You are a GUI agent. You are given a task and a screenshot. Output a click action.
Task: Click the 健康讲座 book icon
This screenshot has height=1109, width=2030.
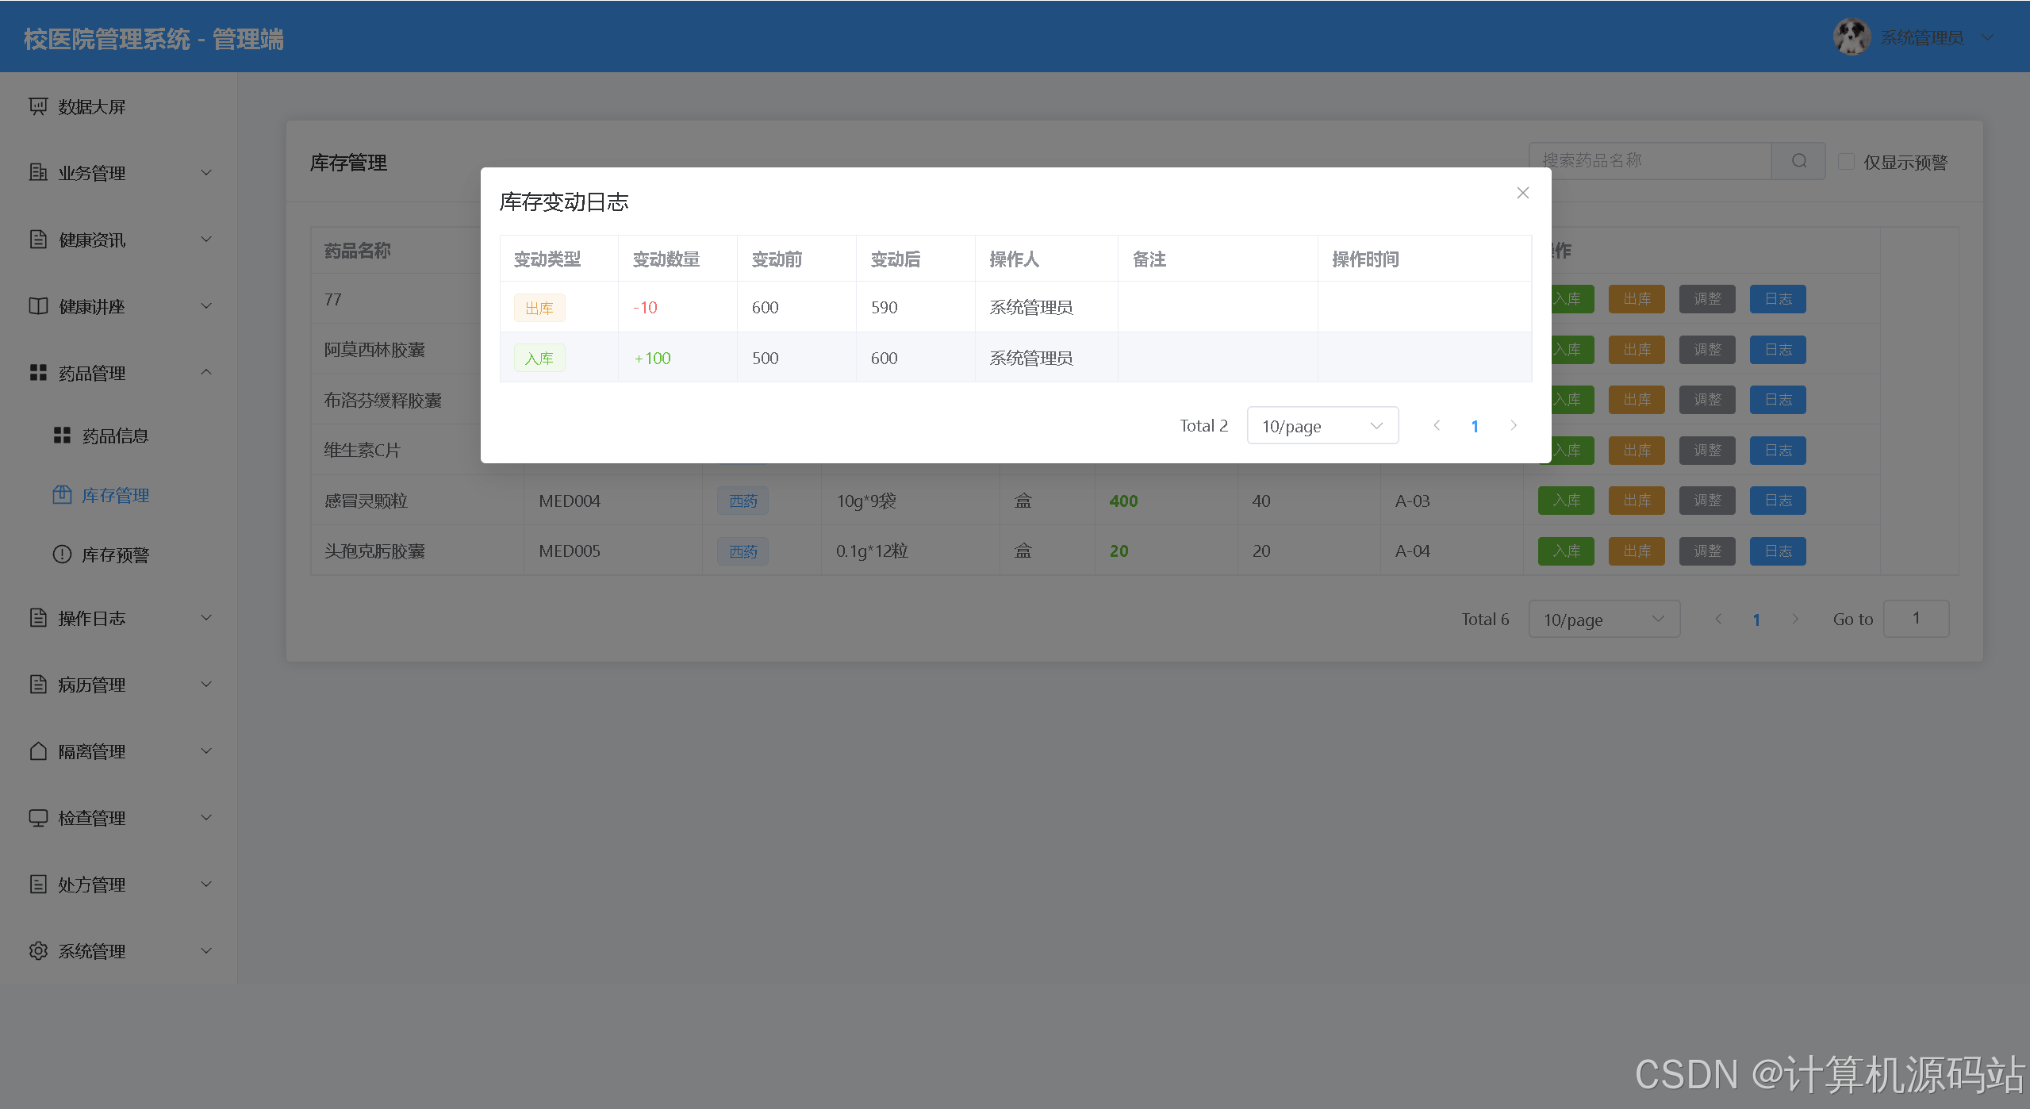tap(38, 305)
